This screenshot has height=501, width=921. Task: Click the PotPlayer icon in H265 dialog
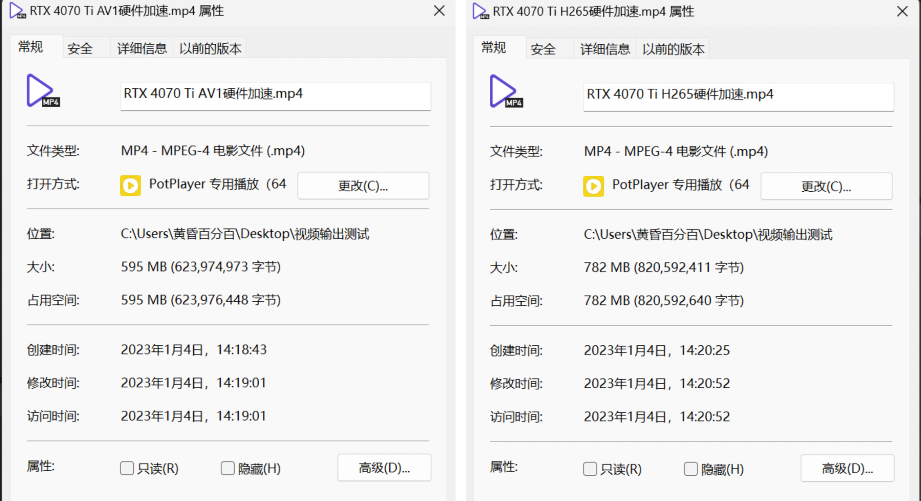[593, 186]
